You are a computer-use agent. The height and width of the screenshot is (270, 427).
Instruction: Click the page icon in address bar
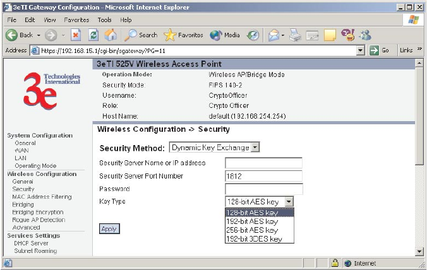click(35, 50)
